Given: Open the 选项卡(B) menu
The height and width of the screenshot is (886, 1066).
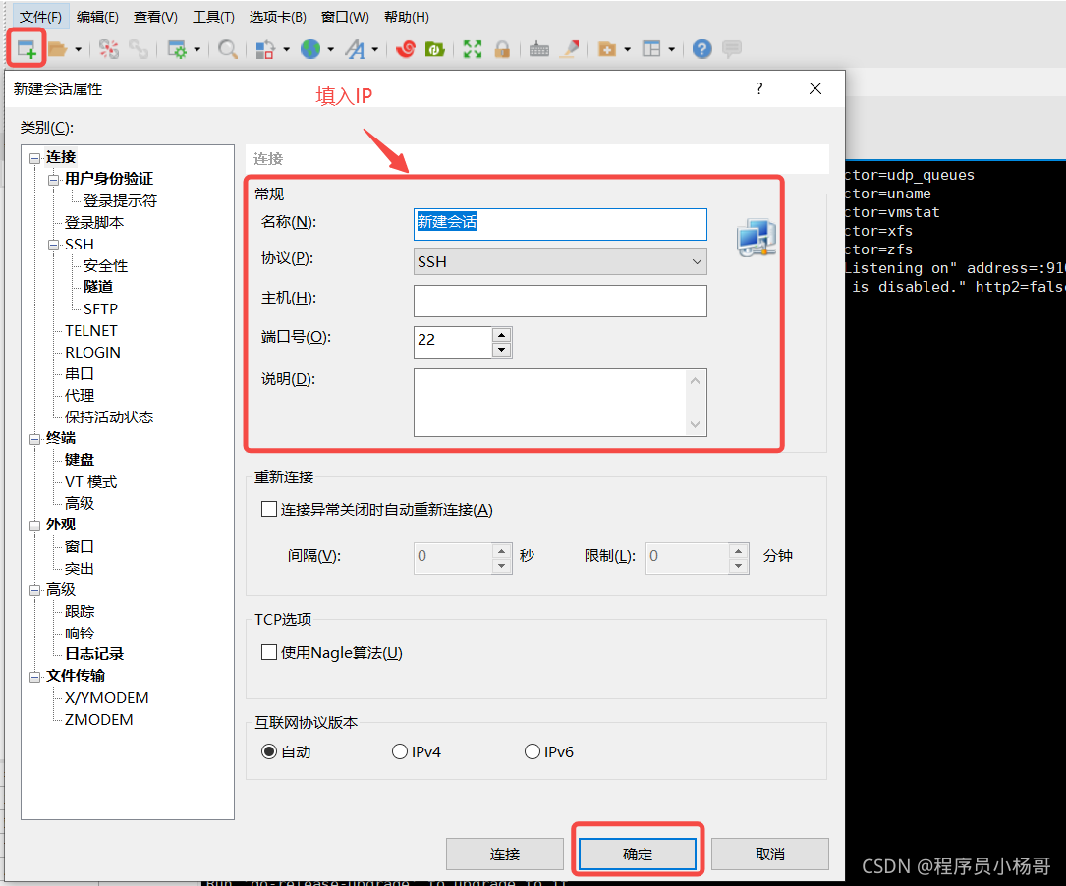Looking at the screenshot, I should [x=277, y=17].
